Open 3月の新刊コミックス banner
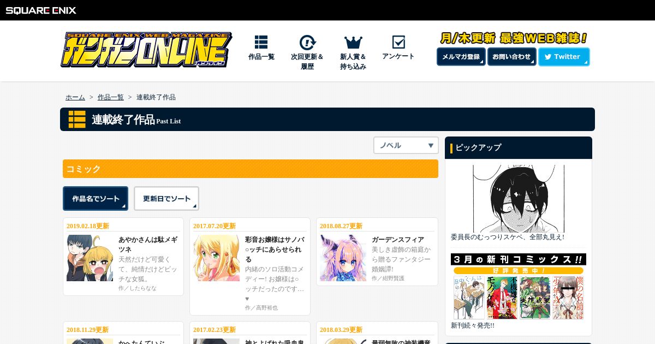The height and width of the screenshot is (344, 655). click(x=519, y=287)
